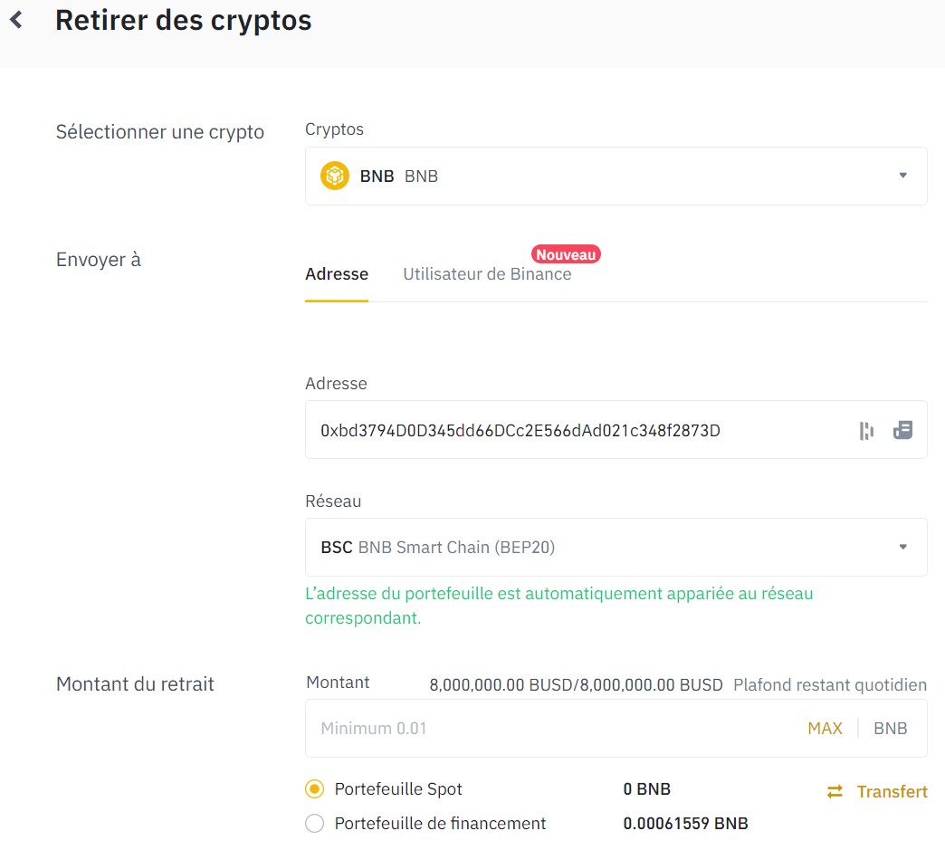Viewport: 945px width, 850px height.
Task: Navigate back using the back arrow
Action: pos(18,19)
